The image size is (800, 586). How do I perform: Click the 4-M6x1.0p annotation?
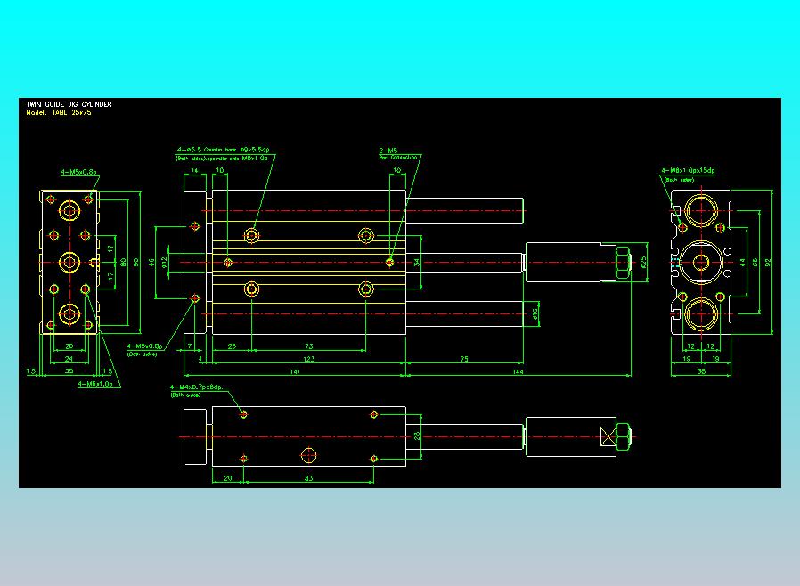tap(95, 384)
